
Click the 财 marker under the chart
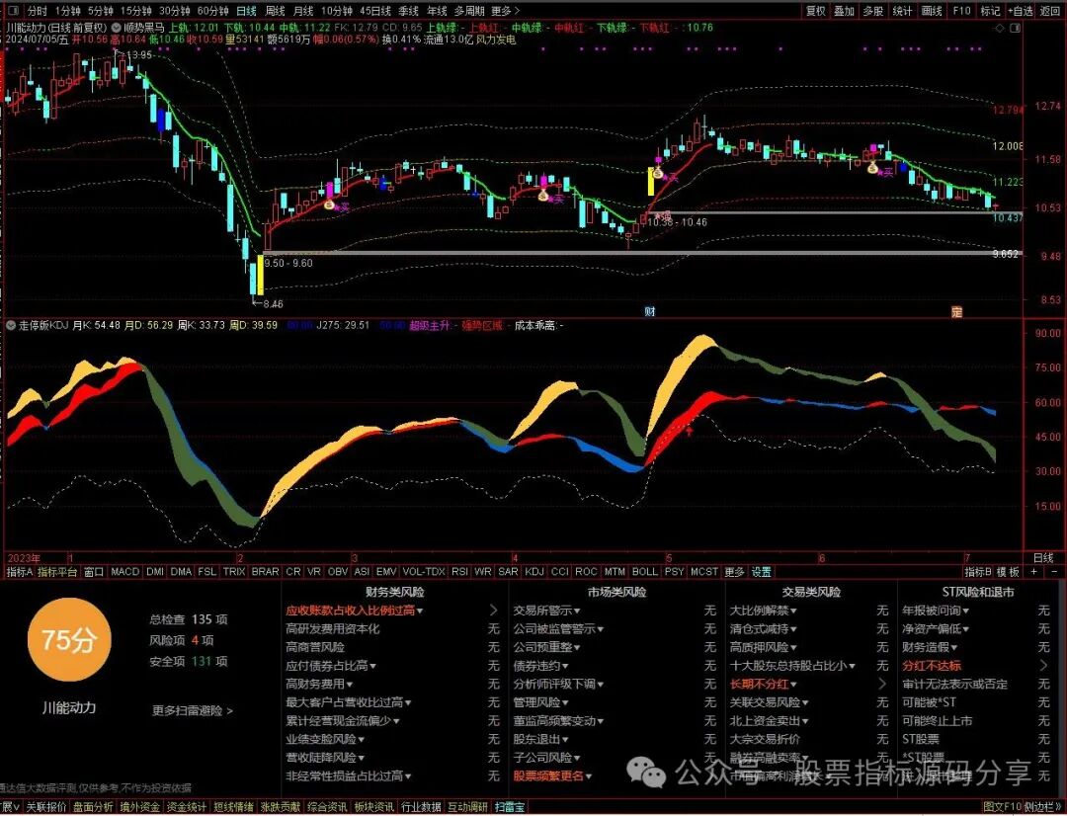tap(650, 312)
